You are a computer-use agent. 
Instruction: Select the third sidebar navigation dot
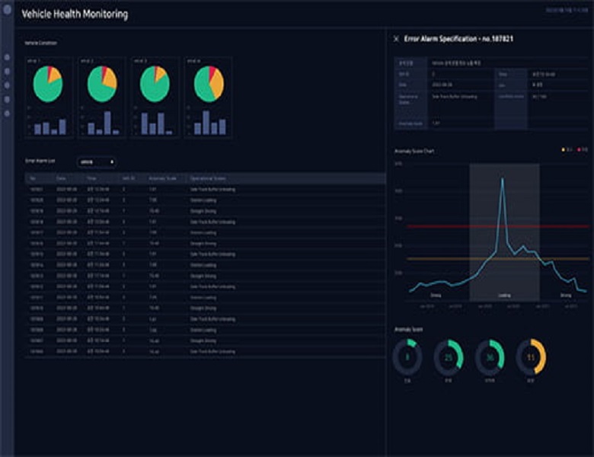[x=8, y=85]
